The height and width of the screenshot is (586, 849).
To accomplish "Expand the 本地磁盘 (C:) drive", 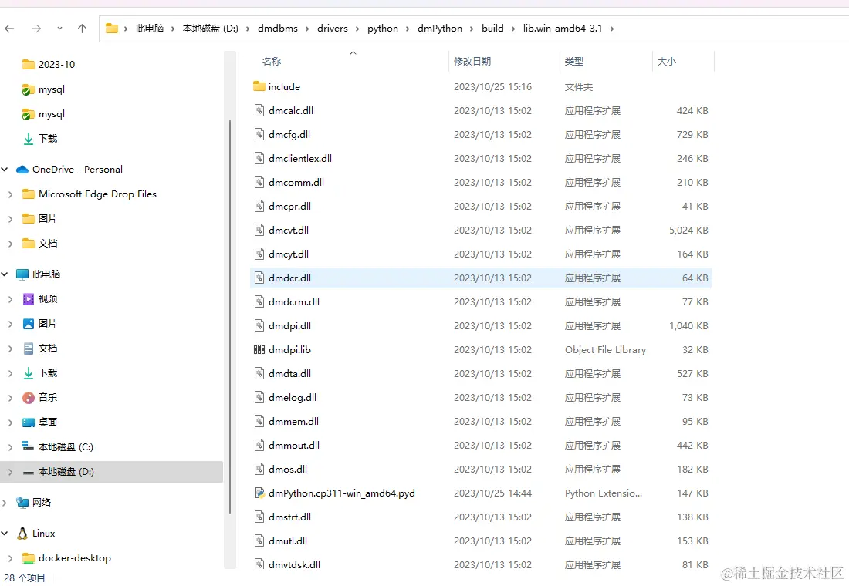I will 10,447.
